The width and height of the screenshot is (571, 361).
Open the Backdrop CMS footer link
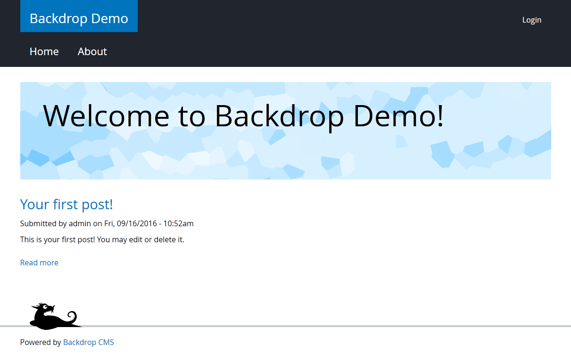[89, 342]
